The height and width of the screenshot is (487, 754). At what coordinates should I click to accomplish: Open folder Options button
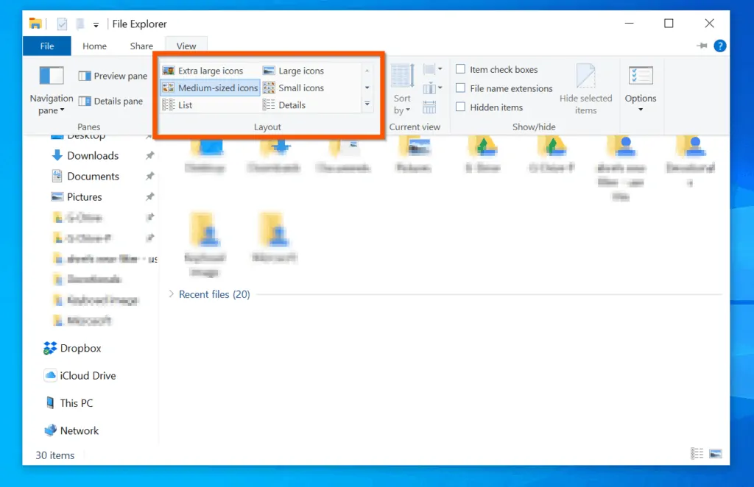[x=641, y=87]
